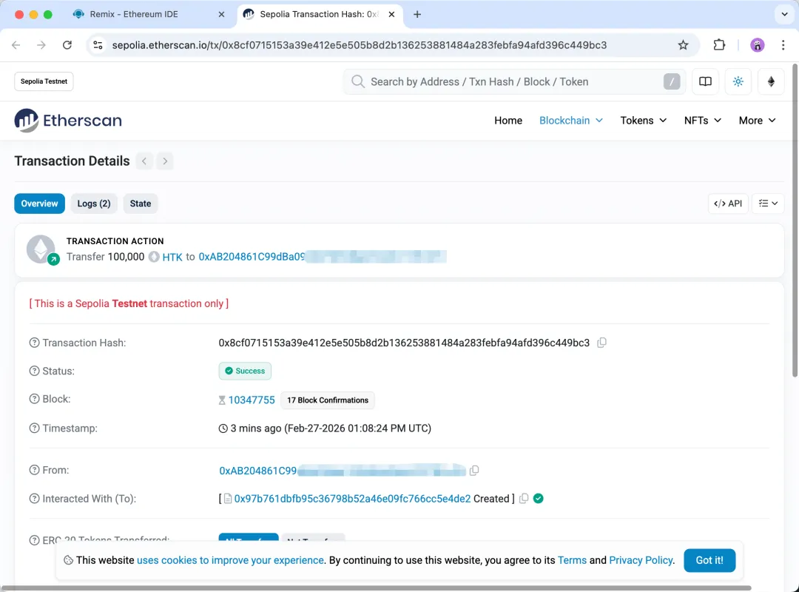Viewport: 799px width, 592px height.
Task: Click the slash shortcut key badge
Action: [x=672, y=81]
